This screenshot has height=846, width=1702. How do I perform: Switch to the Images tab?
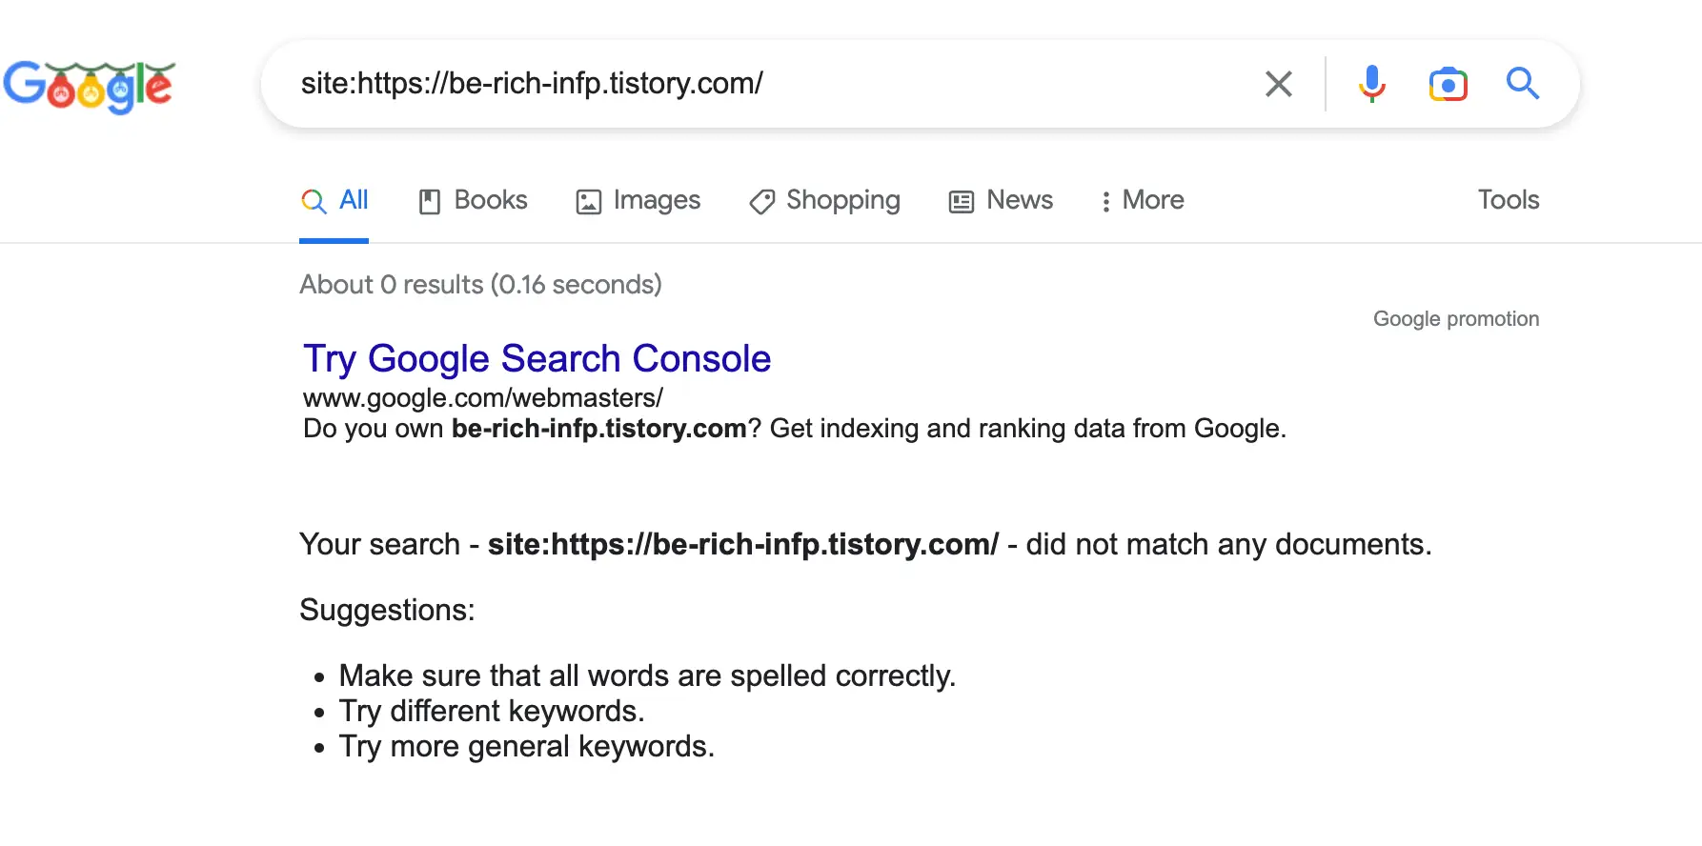click(x=638, y=200)
